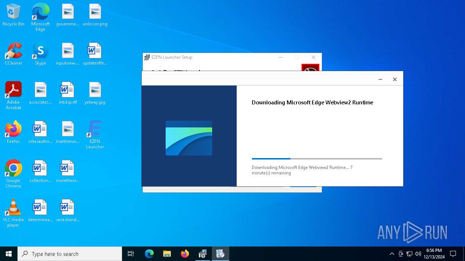The image size is (465, 261).
Task: Click the meet-now camera tray icon
Action: 401,254
